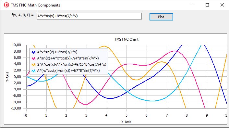Click the 9 tick label on the X axis
The width and height of the screenshot is (229, 128).
207,115
